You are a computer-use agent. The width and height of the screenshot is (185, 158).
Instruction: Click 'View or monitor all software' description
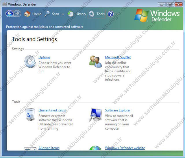point(119,122)
